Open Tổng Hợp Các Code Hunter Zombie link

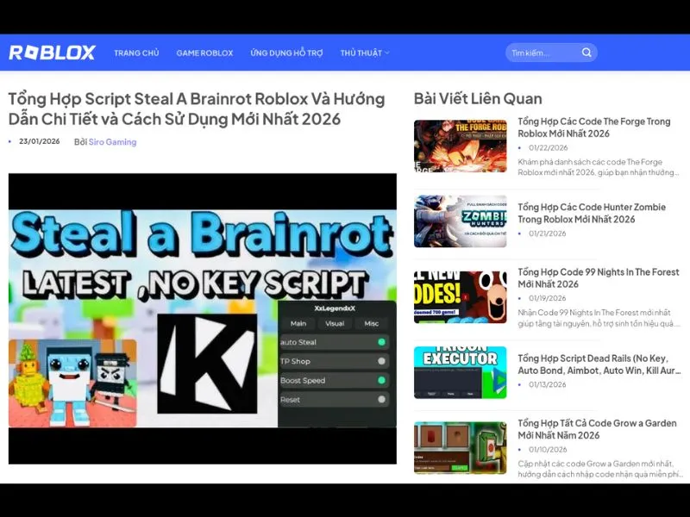(592, 213)
